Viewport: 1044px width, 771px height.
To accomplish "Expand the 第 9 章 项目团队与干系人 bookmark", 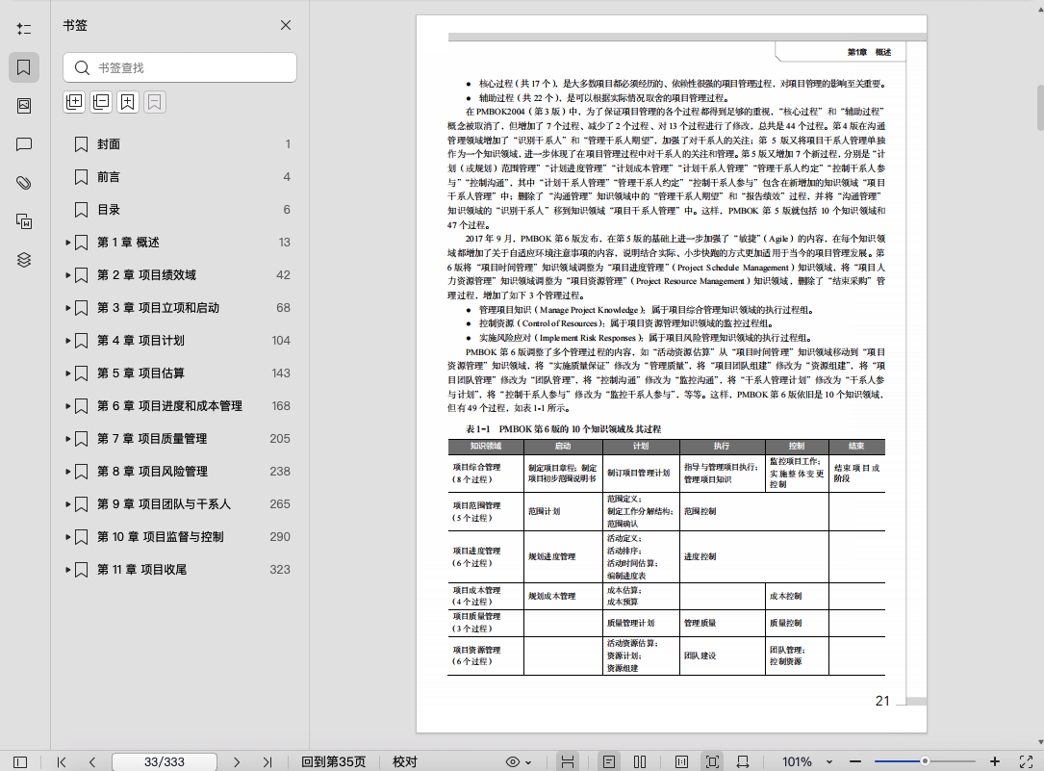I will tap(68, 504).
